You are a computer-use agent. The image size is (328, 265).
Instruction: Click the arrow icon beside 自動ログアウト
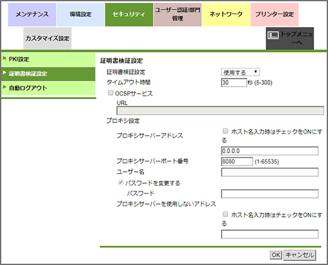[x=4, y=87]
